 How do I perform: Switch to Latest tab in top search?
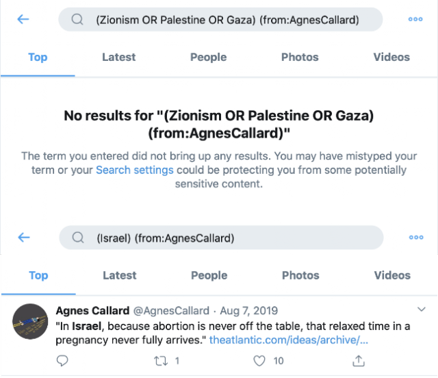click(118, 57)
